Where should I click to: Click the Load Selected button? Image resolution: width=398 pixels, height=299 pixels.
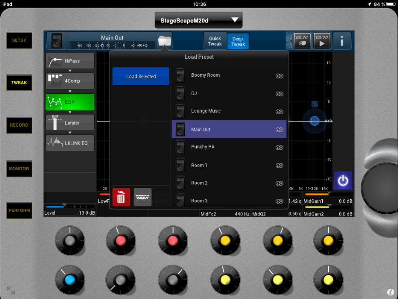(141, 76)
